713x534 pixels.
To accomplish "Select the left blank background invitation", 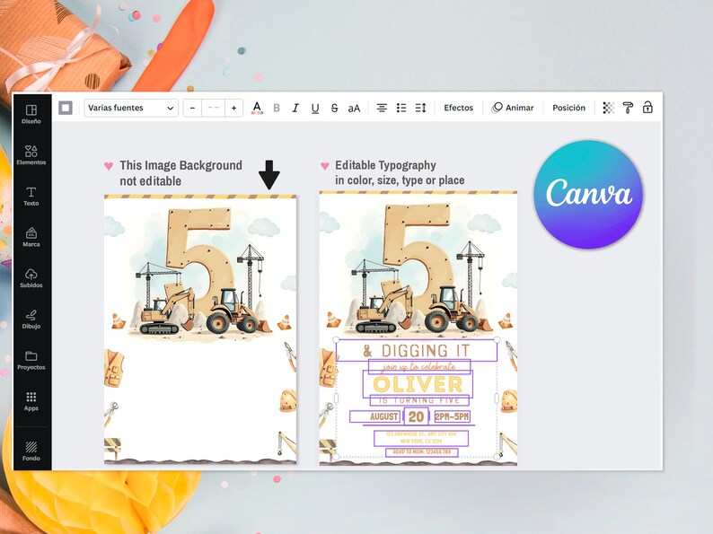I will 200,329.
